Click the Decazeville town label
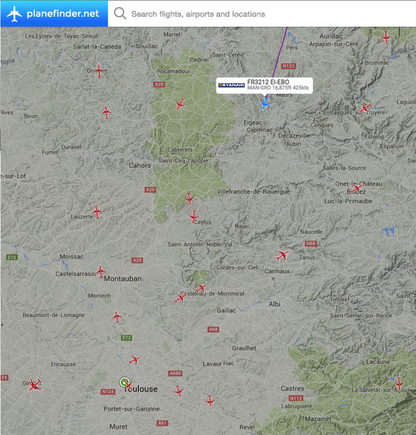The width and height of the screenshot is (416, 435). click(294, 136)
